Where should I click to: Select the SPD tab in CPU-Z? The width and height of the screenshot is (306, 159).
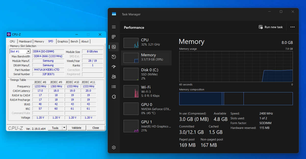51,41
